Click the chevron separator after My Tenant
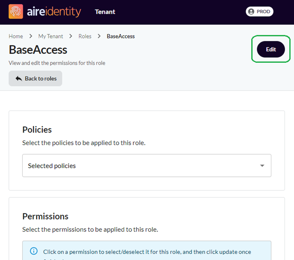Image resolution: width=294 pixels, height=260 pixels. click(x=71, y=36)
